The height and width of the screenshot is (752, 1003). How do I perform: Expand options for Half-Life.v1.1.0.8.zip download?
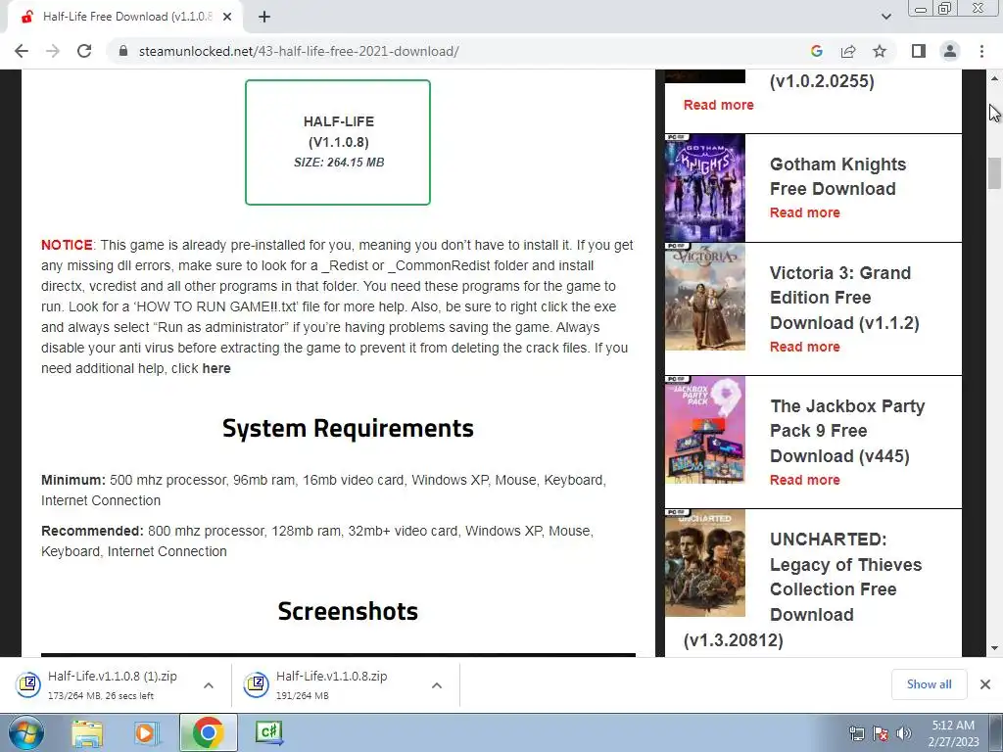[x=437, y=684]
